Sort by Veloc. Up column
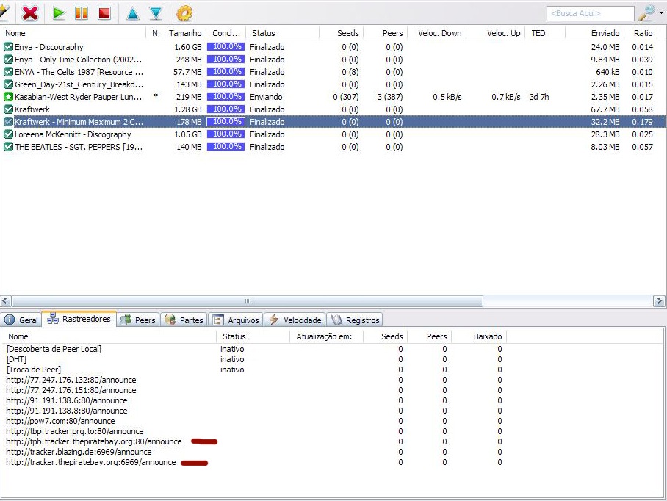This screenshot has height=501, width=667. [496, 33]
